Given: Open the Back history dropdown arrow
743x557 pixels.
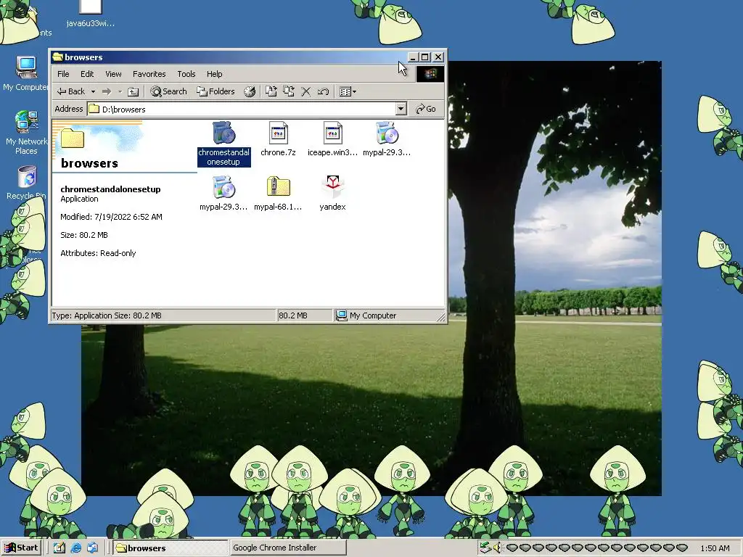Looking at the screenshot, I should (94, 91).
